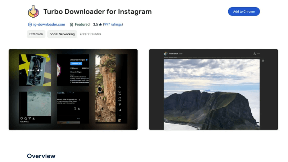
Task: Click the download icon in story viewer header
Action: pos(254,54)
